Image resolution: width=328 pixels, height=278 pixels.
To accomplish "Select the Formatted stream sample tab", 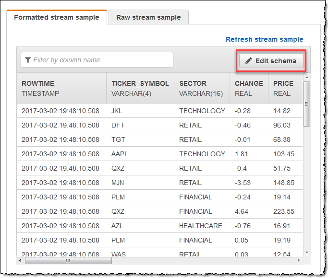I will [x=57, y=17].
